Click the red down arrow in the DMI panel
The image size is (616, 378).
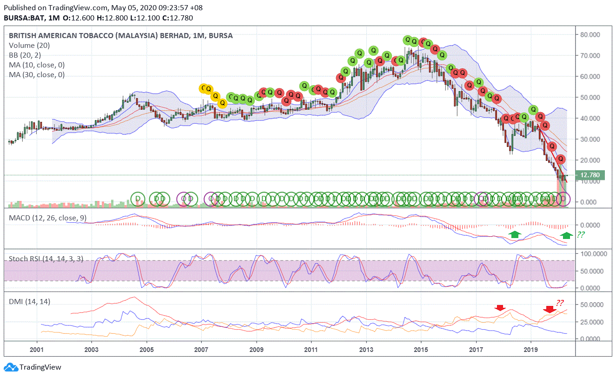point(500,307)
